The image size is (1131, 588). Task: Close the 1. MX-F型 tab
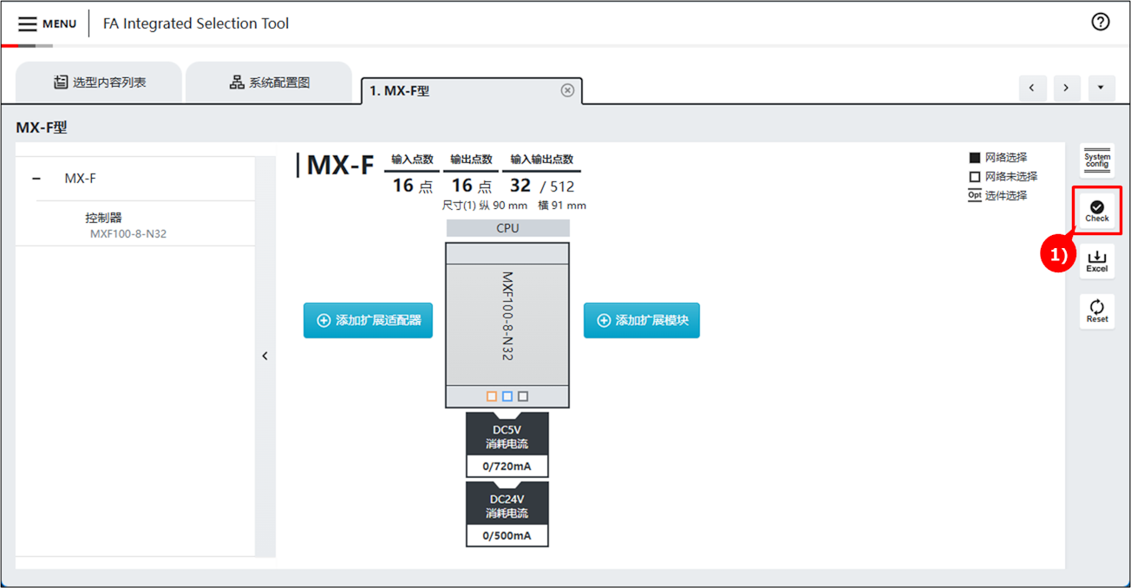point(567,90)
